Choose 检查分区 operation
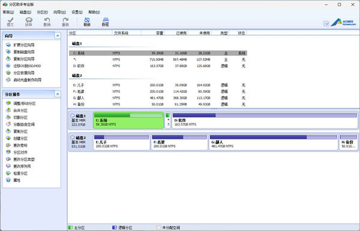360x231 pixels. tap(17, 174)
